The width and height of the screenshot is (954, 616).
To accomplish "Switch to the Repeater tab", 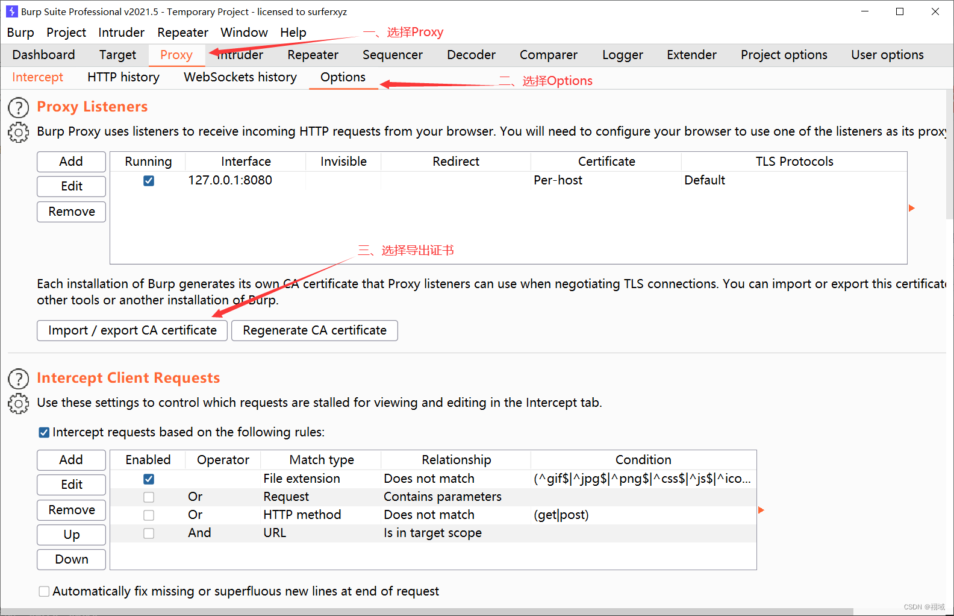I will click(x=313, y=55).
